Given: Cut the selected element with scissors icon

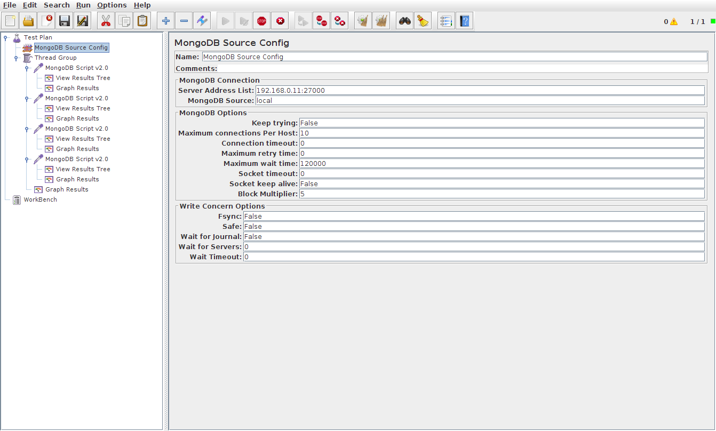Looking at the screenshot, I should click(106, 21).
